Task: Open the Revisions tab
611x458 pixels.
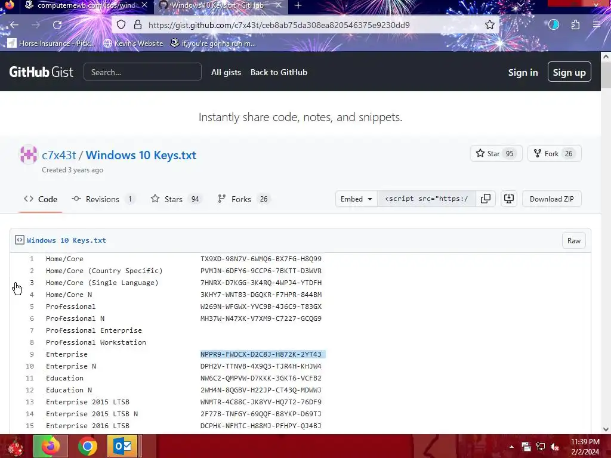Action: pos(103,199)
